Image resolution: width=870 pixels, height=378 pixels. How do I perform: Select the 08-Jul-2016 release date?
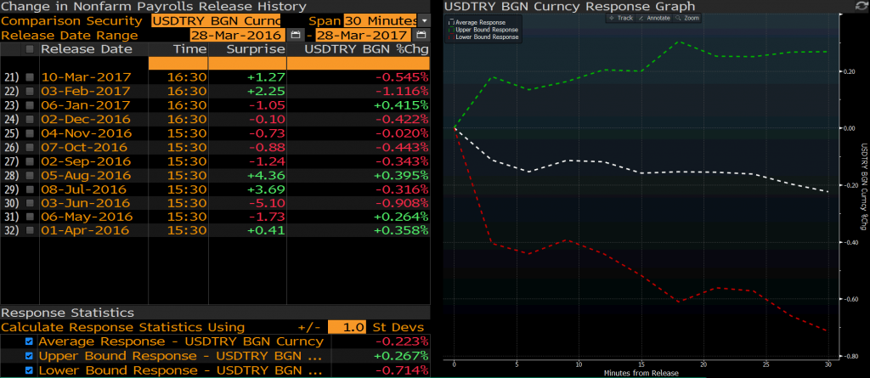click(x=84, y=189)
